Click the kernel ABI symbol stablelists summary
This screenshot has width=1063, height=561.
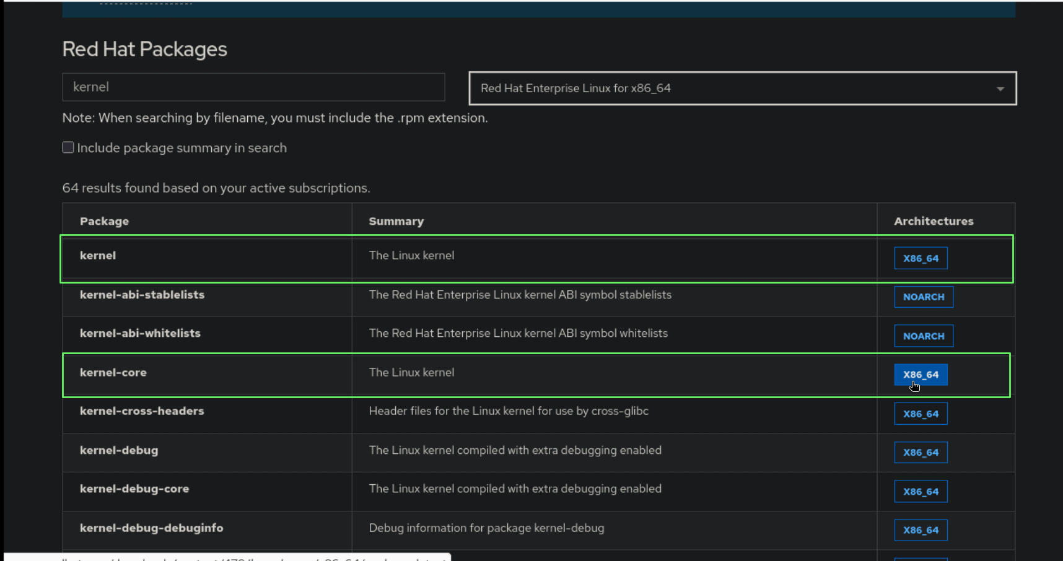[520, 295]
